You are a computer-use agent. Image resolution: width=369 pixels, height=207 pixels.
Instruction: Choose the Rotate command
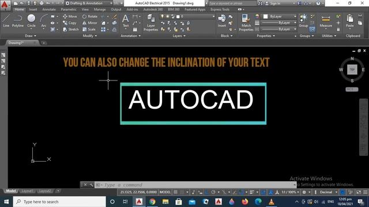(x=90, y=17)
